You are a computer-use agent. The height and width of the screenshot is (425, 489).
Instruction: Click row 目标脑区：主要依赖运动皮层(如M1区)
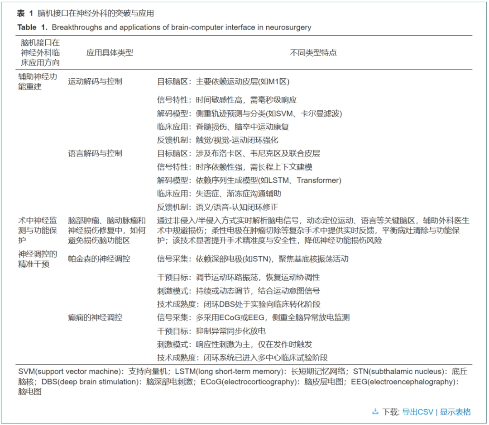(x=223, y=81)
